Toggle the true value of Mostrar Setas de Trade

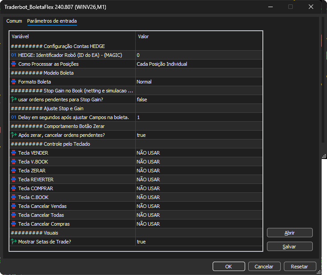point(199,242)
